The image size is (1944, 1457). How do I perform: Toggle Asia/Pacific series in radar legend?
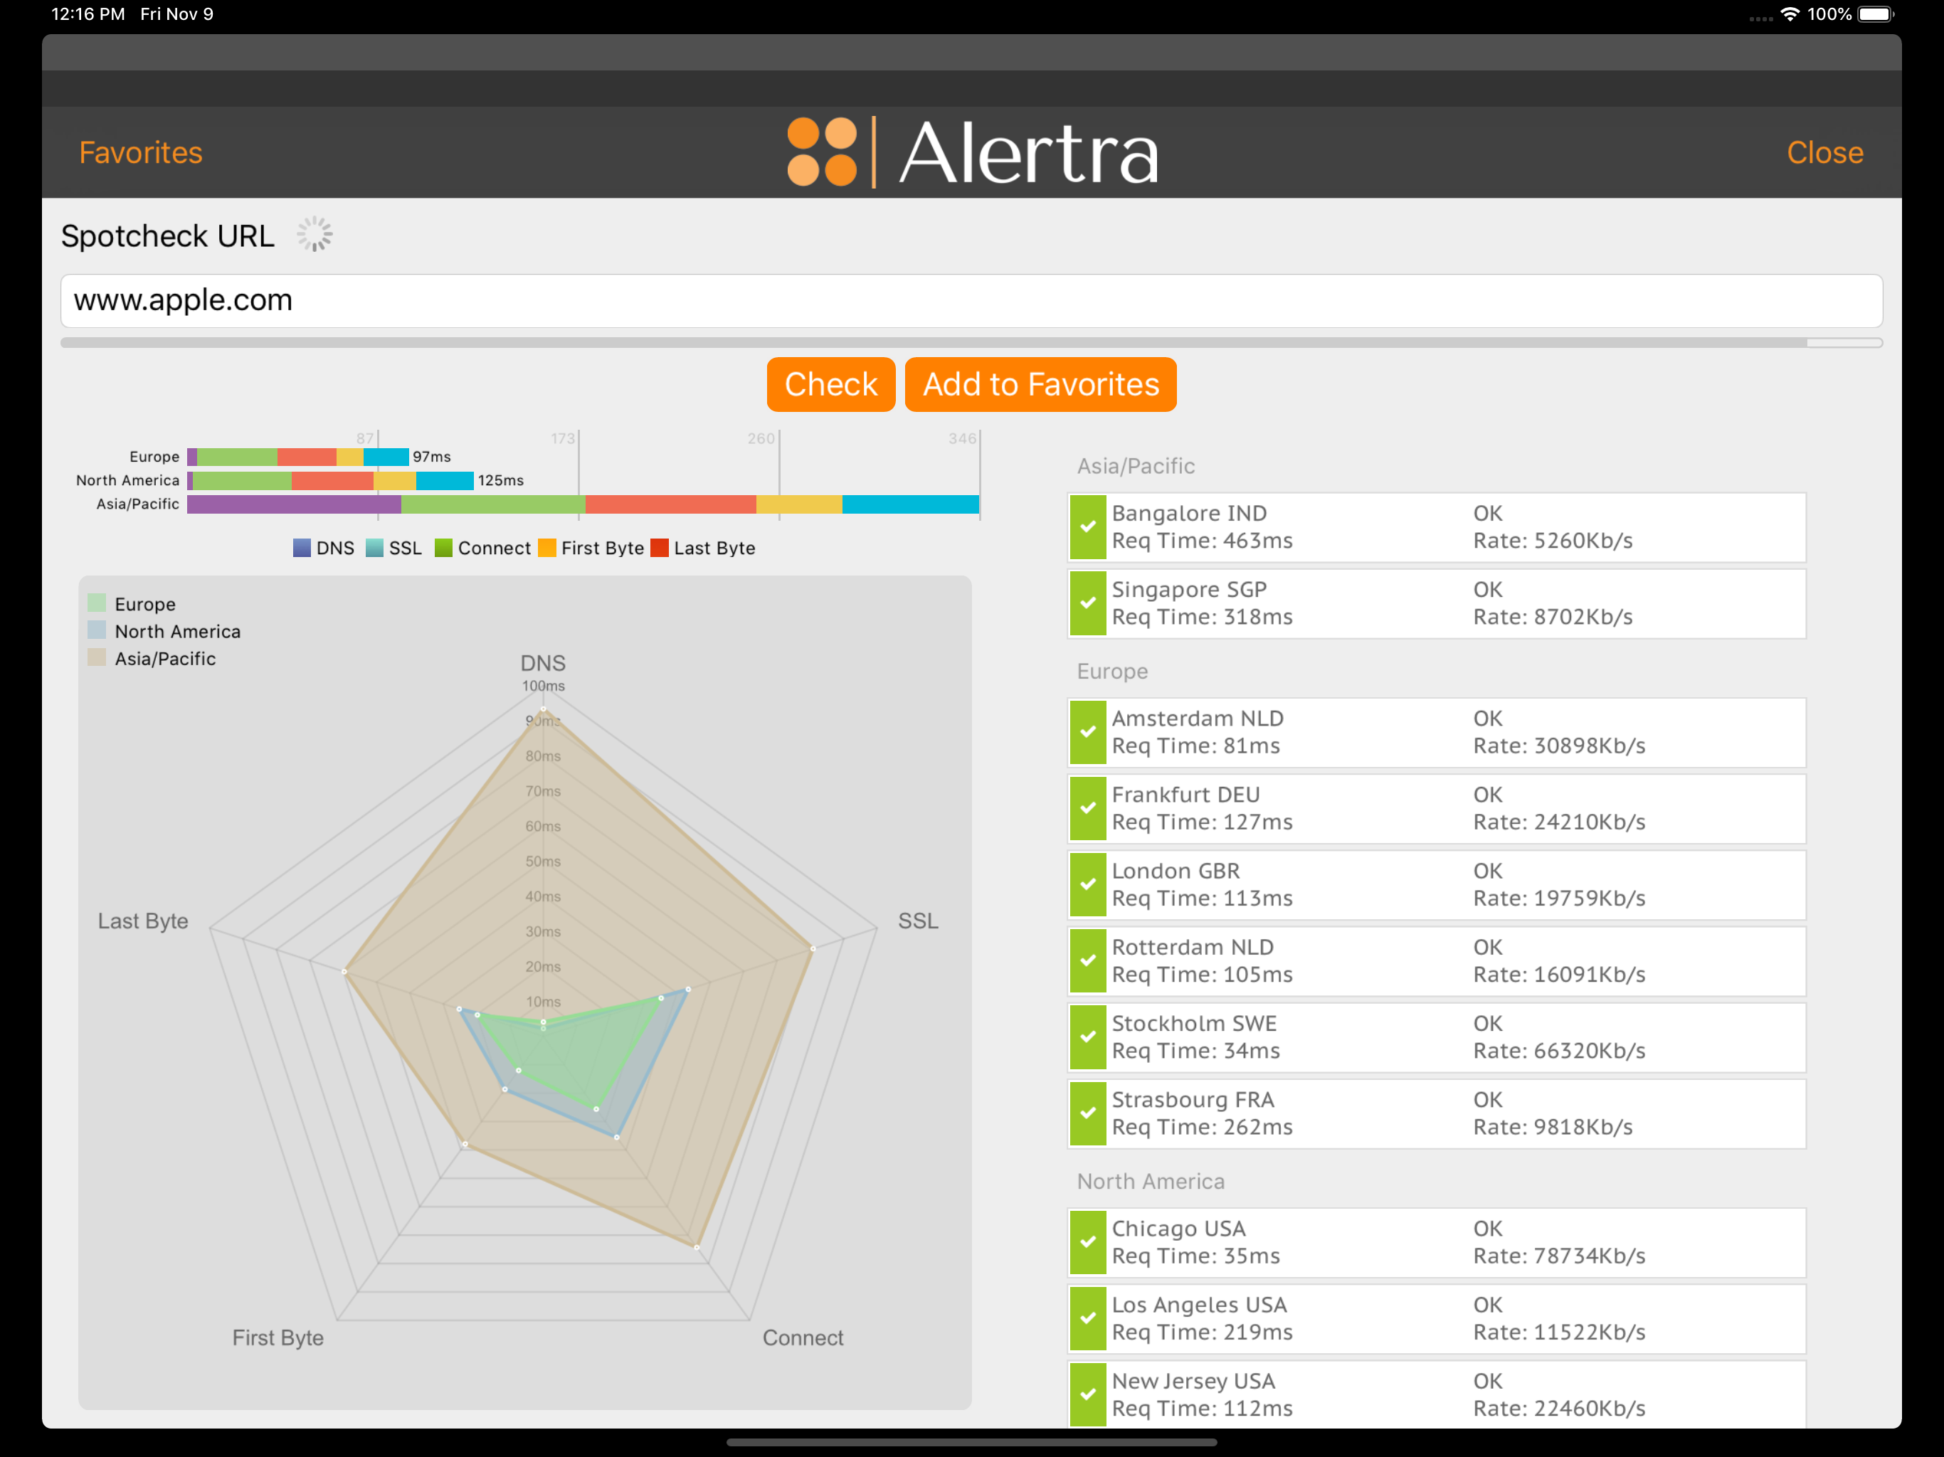[x=97, y=657]
